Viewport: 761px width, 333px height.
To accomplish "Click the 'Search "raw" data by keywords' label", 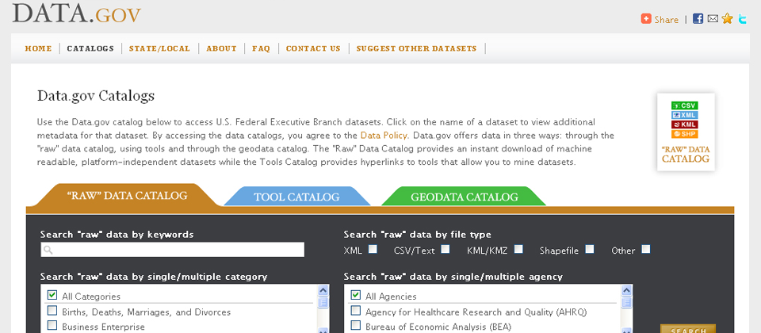I will click(x=117, y=235).
